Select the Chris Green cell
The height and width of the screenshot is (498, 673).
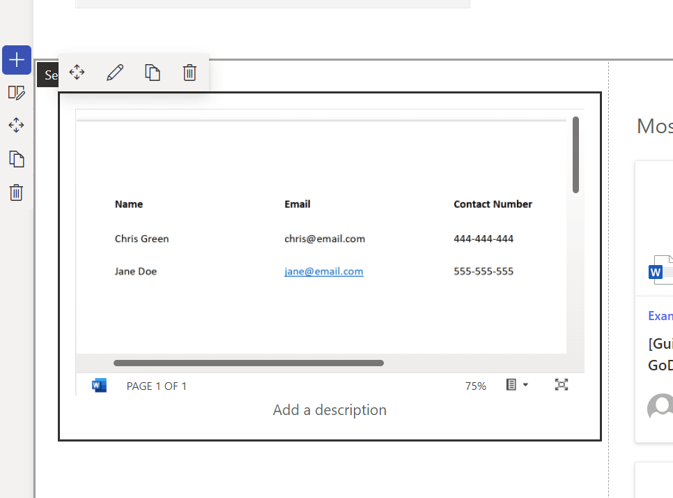[x=141, y=239]
